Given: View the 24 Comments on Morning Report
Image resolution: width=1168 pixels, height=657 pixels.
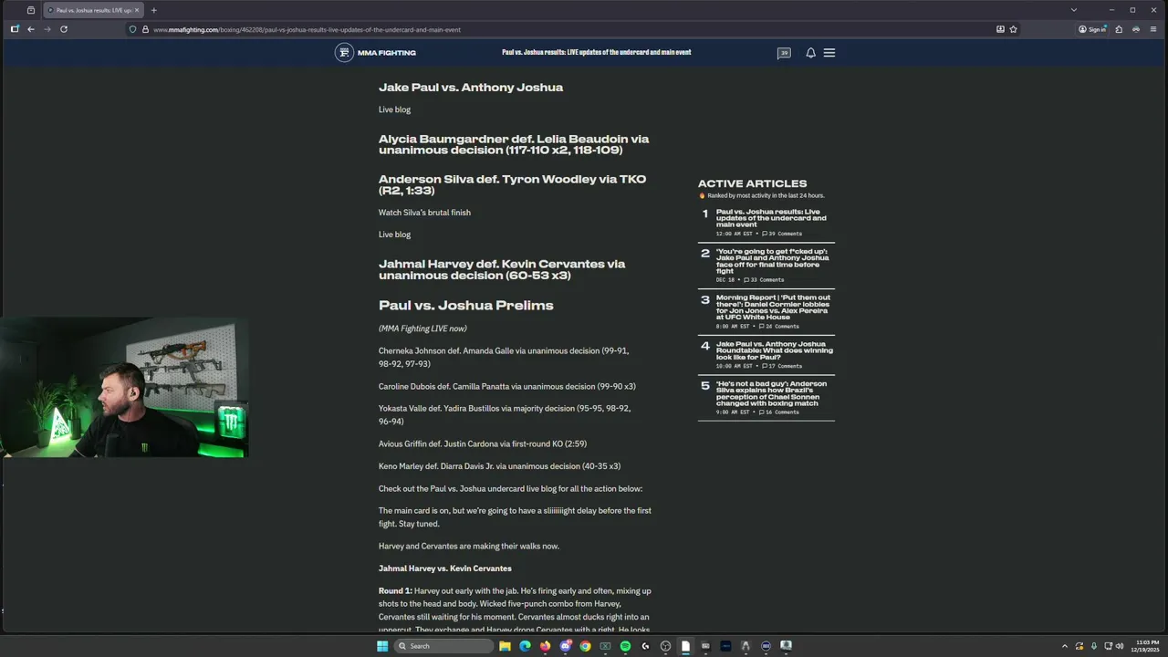Looking at the screenshot, I should tap(780, 326).
